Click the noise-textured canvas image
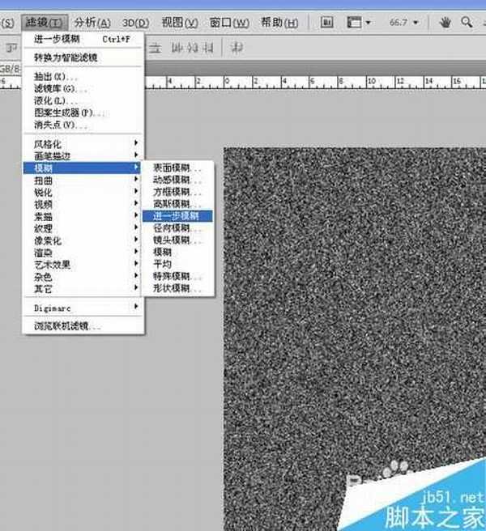Screen dimensions: 486x531 355,338
